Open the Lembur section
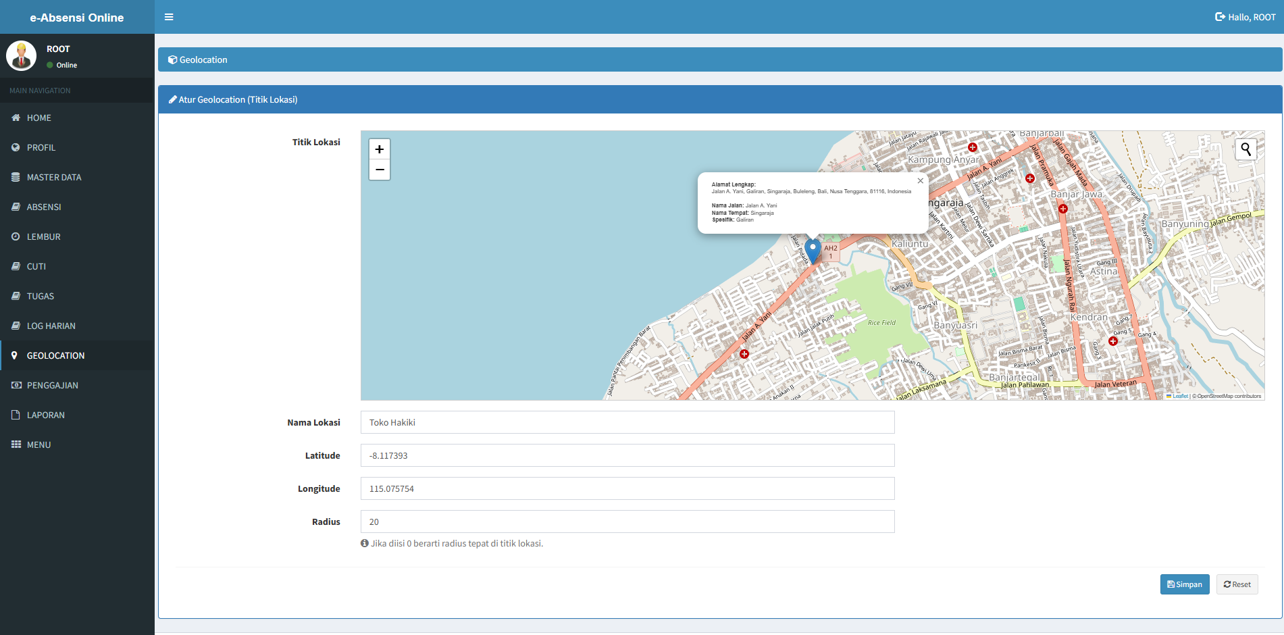This screenshot has height=635, width=1284. click(x=44, y=236)
